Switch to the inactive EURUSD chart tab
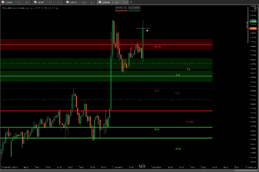Screen dimensions: 259x172 pyautogui.click(x=80, y=2)
